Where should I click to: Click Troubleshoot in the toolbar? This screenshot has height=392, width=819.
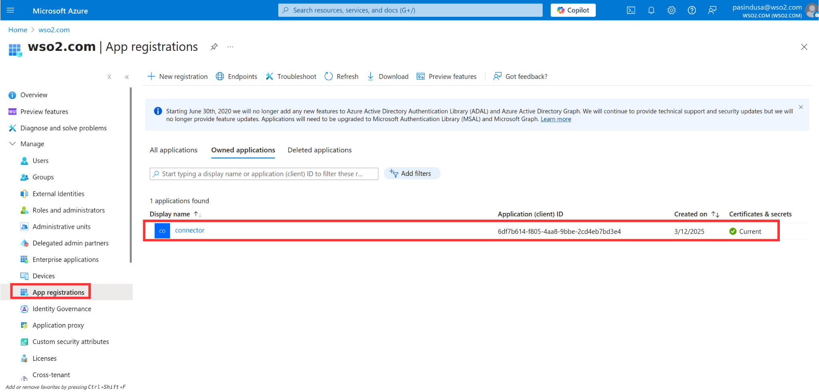[x=291, y=76]
